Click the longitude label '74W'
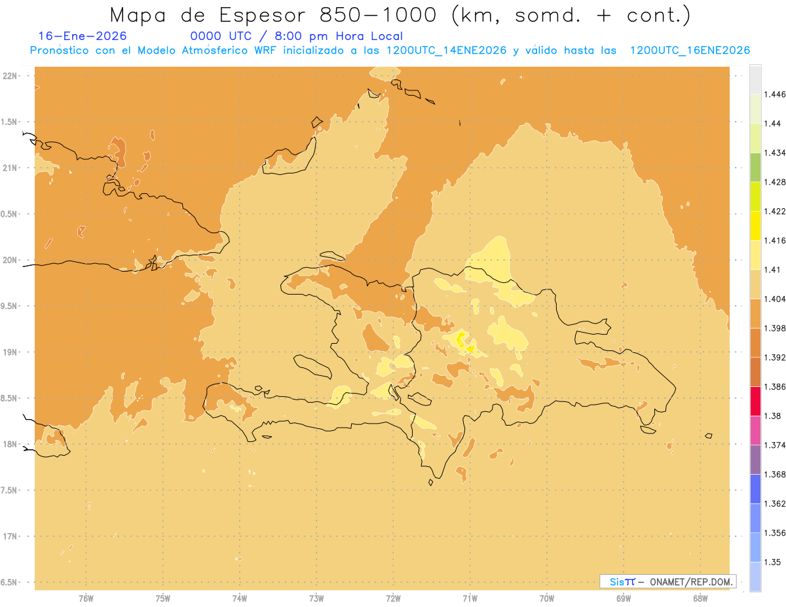786x607 pixels. [x=240, y=598]
